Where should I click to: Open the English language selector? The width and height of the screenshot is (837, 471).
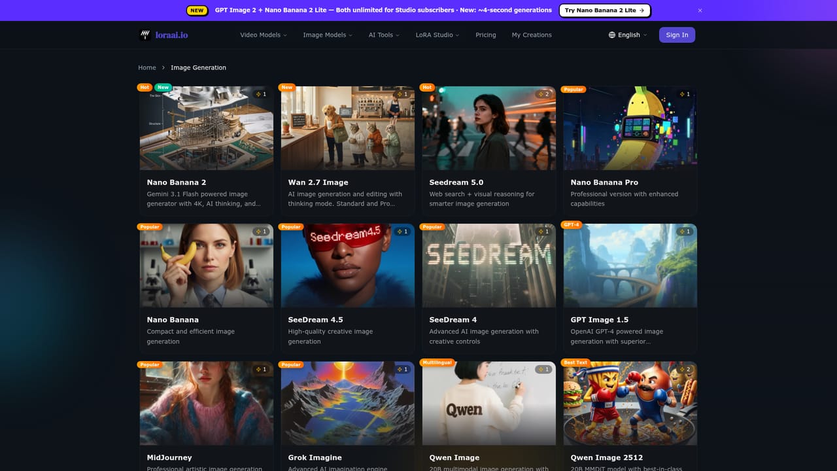click(x=628, y=35)
